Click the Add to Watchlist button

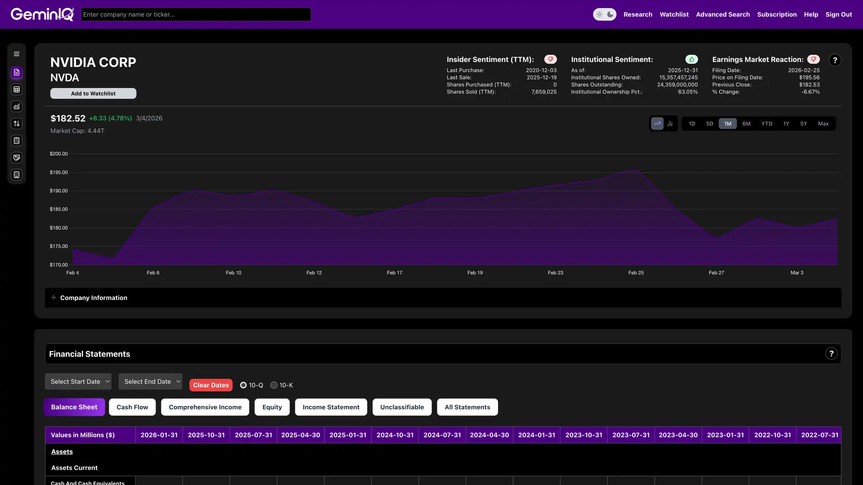(93, 93)
